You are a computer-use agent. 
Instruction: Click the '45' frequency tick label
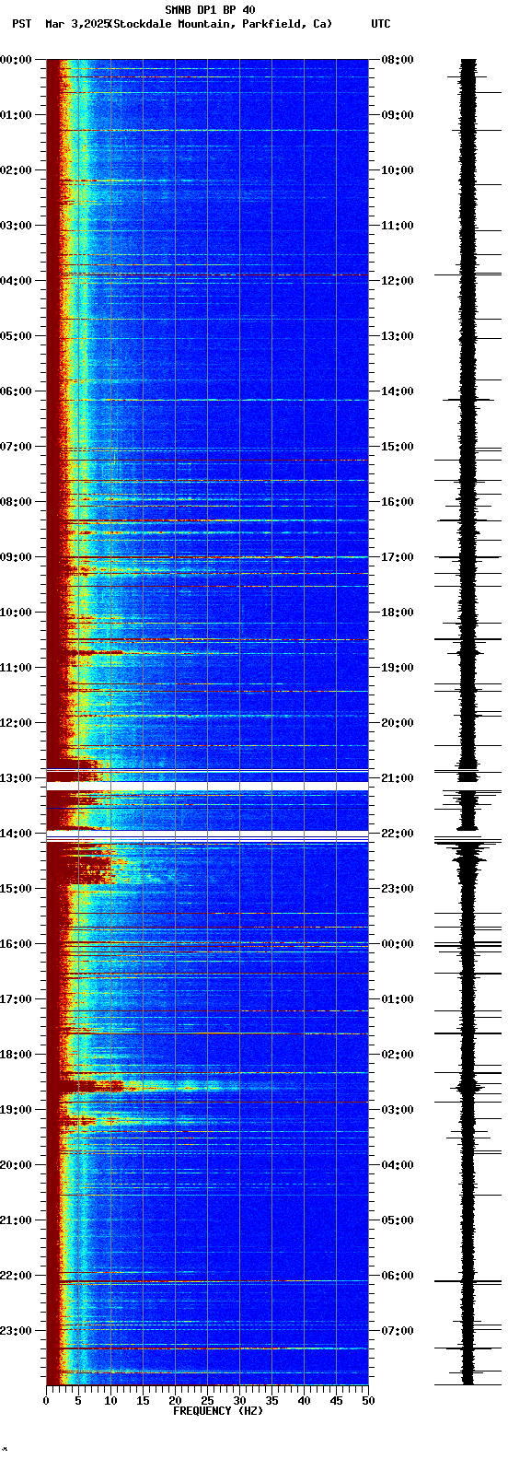click(x=336, y=1401)
